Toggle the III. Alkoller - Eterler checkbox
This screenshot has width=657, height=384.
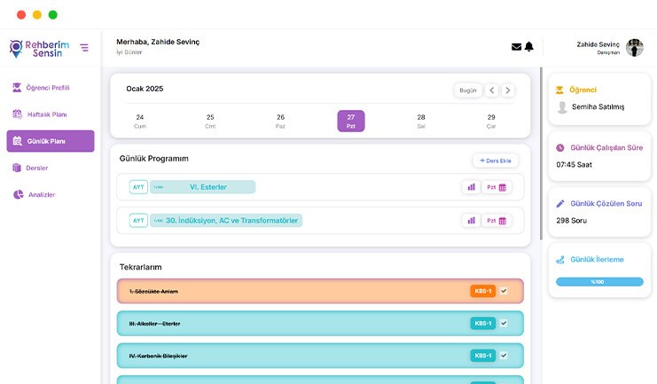click(x=504, y=324)
